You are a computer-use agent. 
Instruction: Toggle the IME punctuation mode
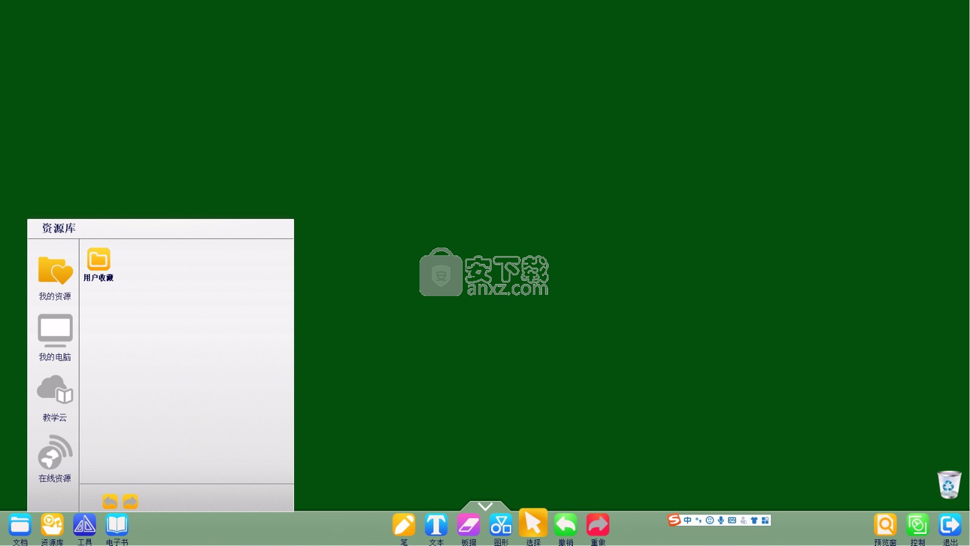(698, 520)
